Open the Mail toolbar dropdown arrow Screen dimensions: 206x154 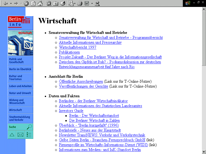(75, 4)
